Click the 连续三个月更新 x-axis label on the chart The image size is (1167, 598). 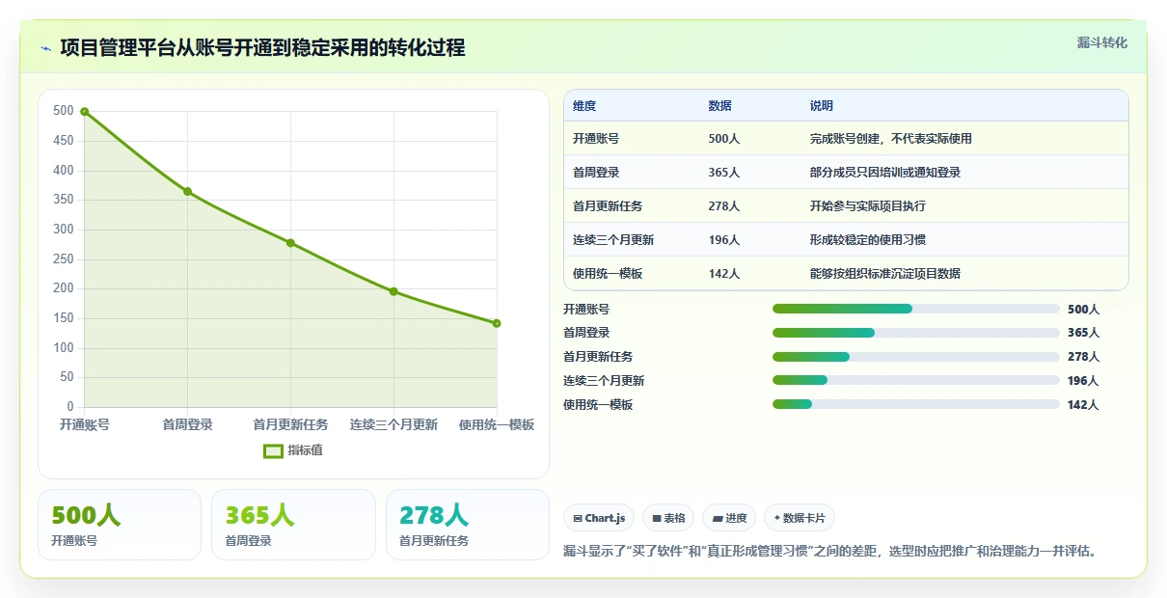[x=394, y=424]
